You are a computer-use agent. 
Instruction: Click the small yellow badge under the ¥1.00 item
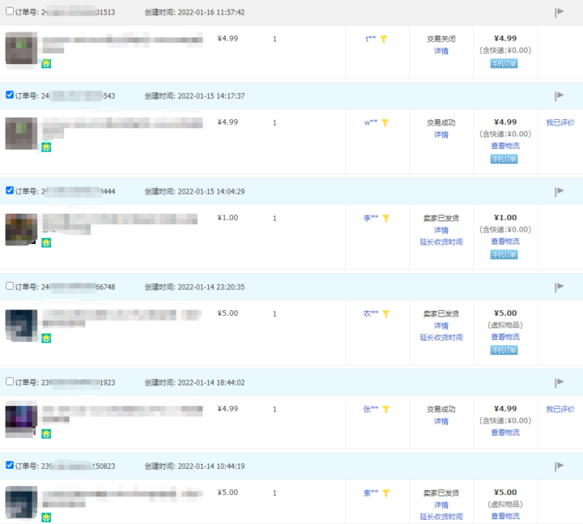point(46,242)
